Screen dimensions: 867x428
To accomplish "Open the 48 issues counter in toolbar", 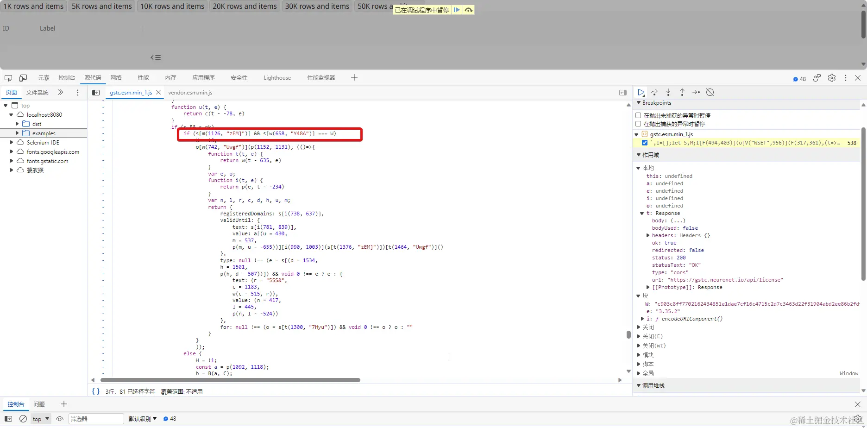I will click(x=800, y=79).
